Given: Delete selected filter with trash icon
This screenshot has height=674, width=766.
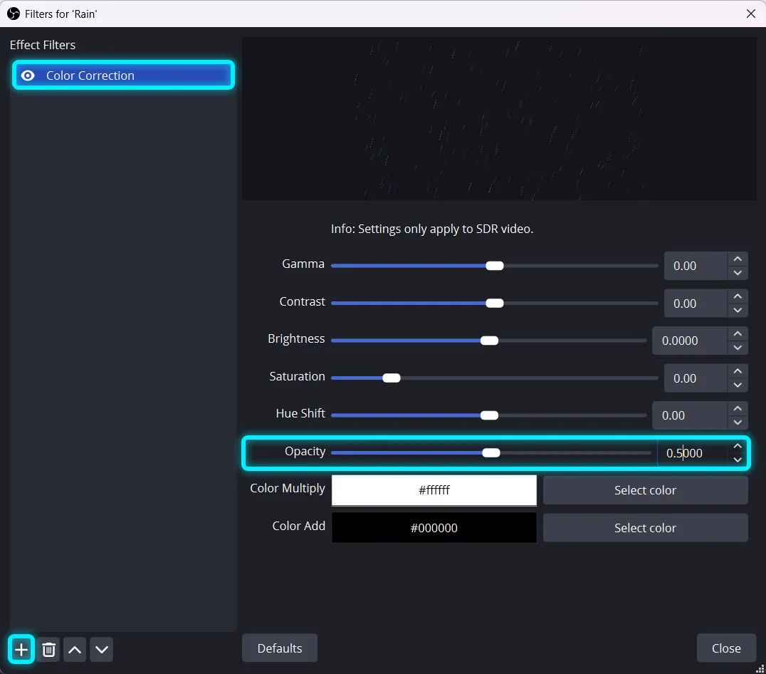Looking at the screenshot, I should pos(48,650).
